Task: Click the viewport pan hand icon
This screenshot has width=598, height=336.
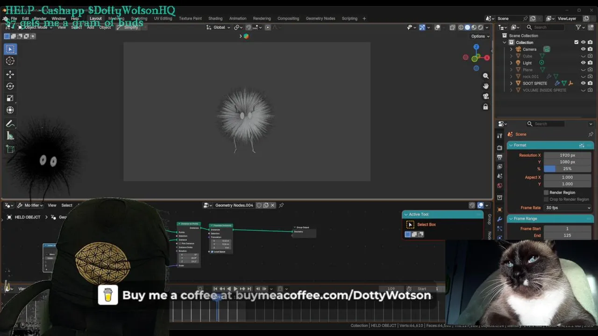Action: click(486, 86)
